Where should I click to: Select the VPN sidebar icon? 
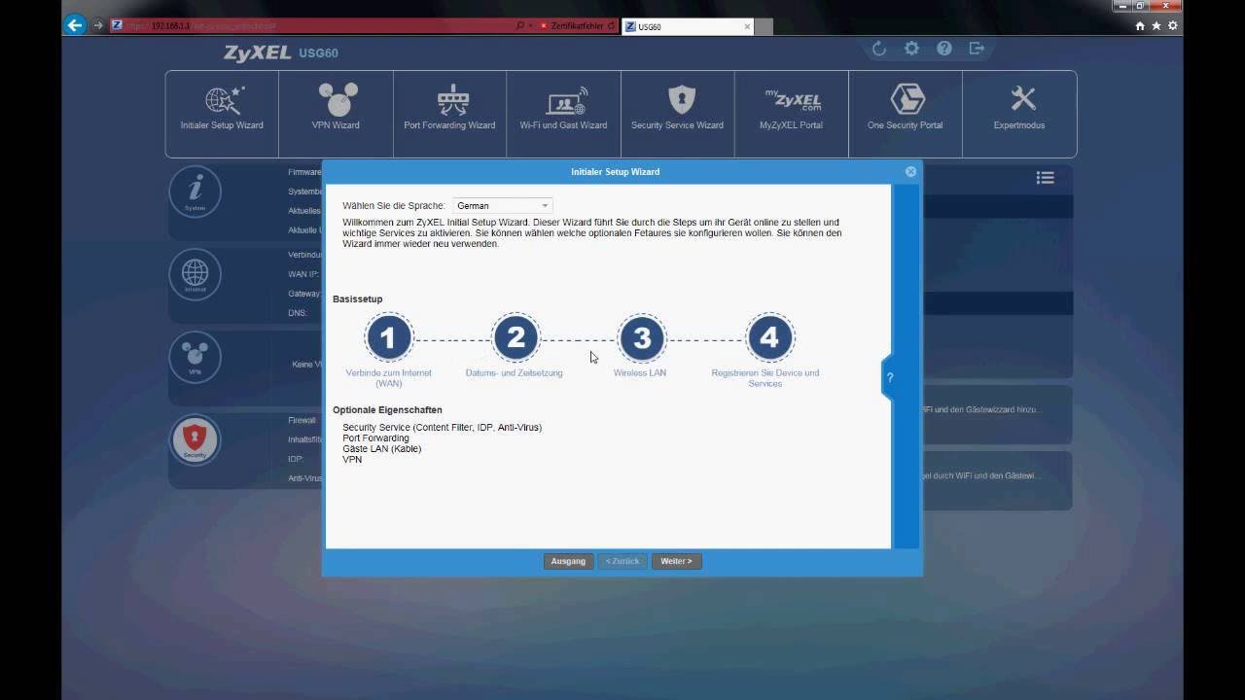pyautogui.click(x=196, y=357)
